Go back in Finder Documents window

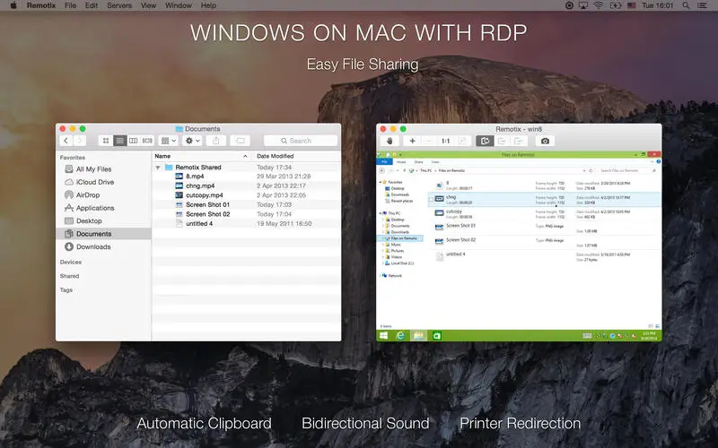[x=66, y=141]
